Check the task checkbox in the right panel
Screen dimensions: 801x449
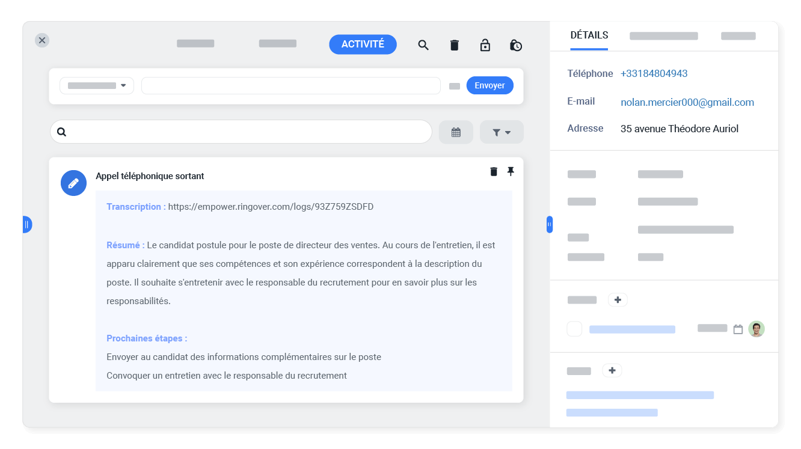click(574, 329)
